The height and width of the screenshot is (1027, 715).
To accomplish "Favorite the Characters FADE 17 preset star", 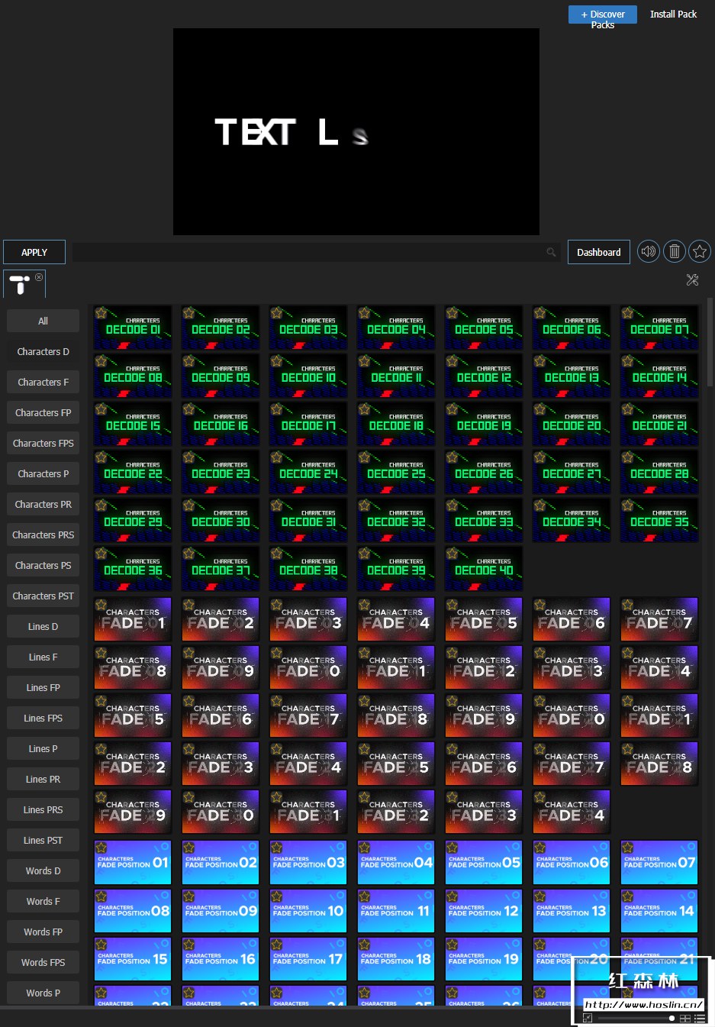I will (276, 701).
